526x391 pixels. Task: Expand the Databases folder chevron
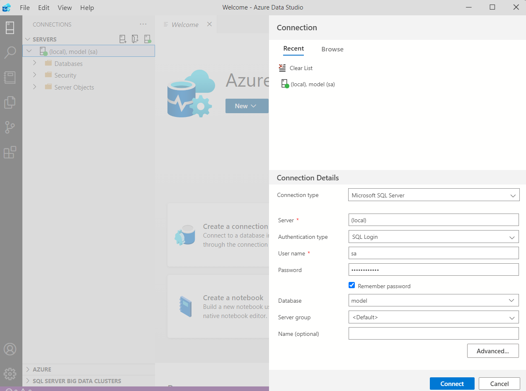[x=35, y=63]
